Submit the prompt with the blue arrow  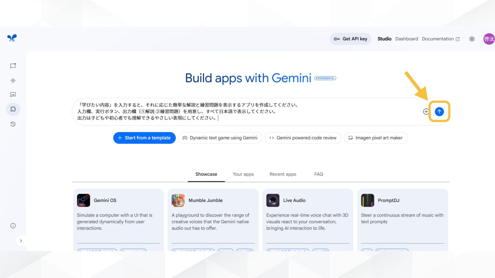(439, 111)
